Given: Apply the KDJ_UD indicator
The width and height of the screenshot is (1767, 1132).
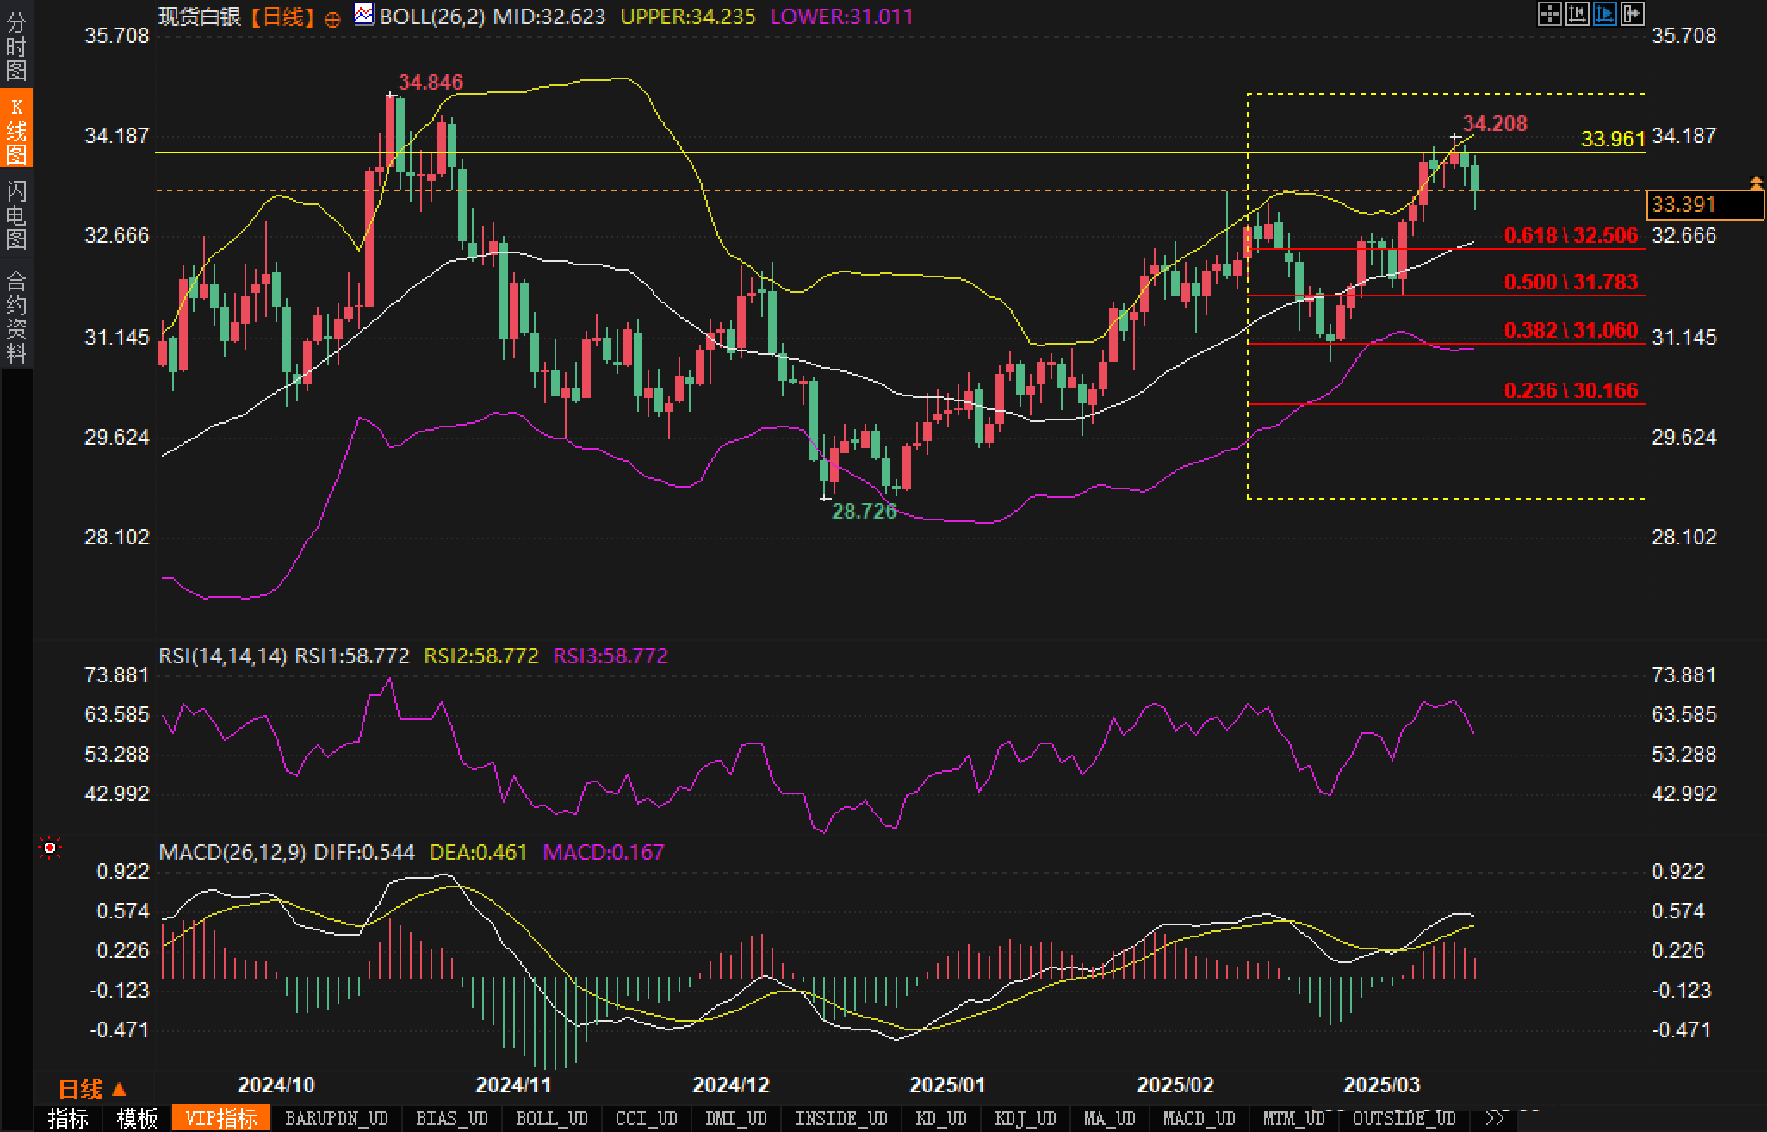Looking at the screenshot, I should (1025, 1118).
